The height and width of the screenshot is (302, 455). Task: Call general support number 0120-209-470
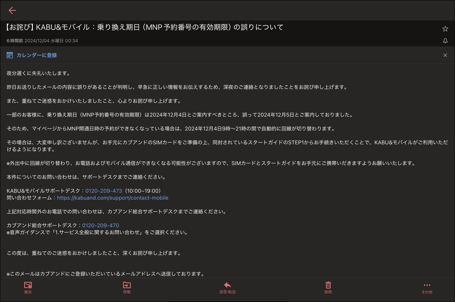[x=101, y=225]
